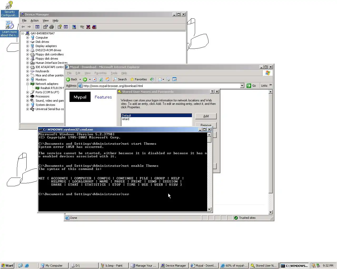The height and width of the screenshot is (269, 337).
Task: Open the Mail icon dropdown arrow in IE
Action: point(163,79)
